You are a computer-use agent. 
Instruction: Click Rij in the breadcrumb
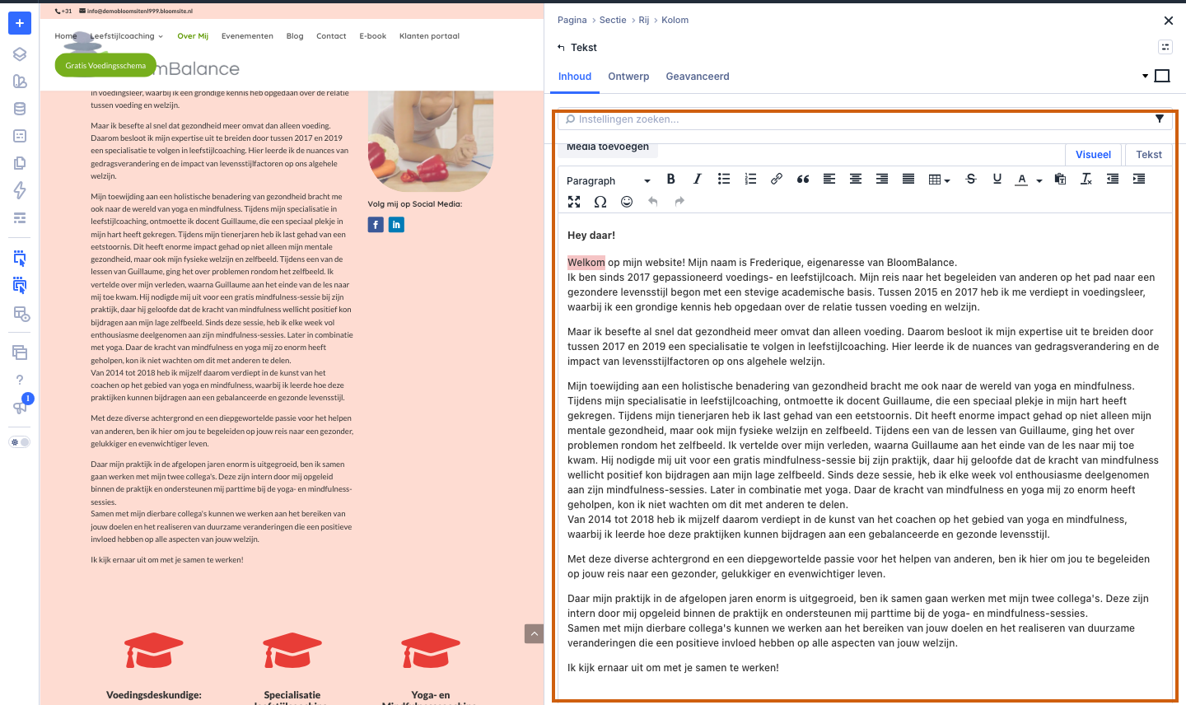(644, 20)
